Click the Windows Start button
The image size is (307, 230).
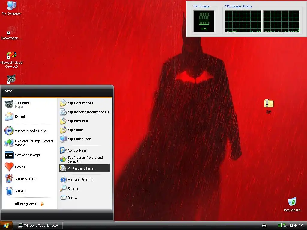(6, 226)
